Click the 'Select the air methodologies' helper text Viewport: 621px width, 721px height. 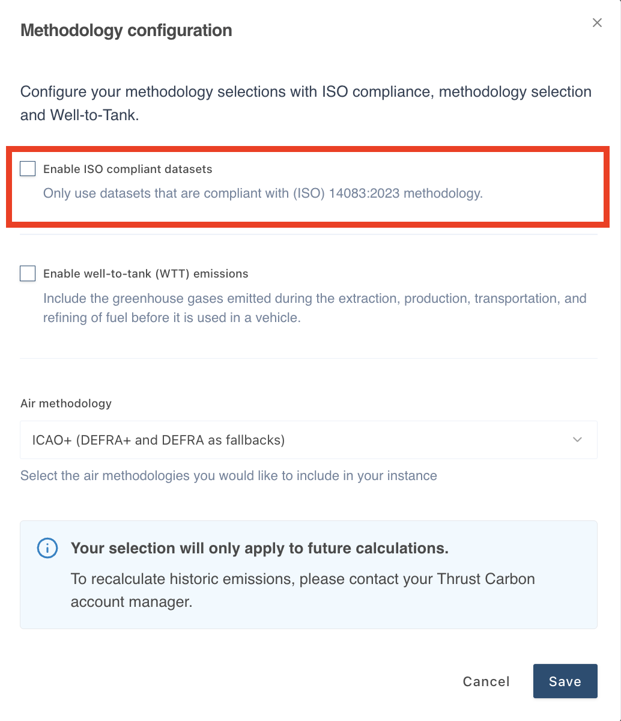(x=228, y=476)
